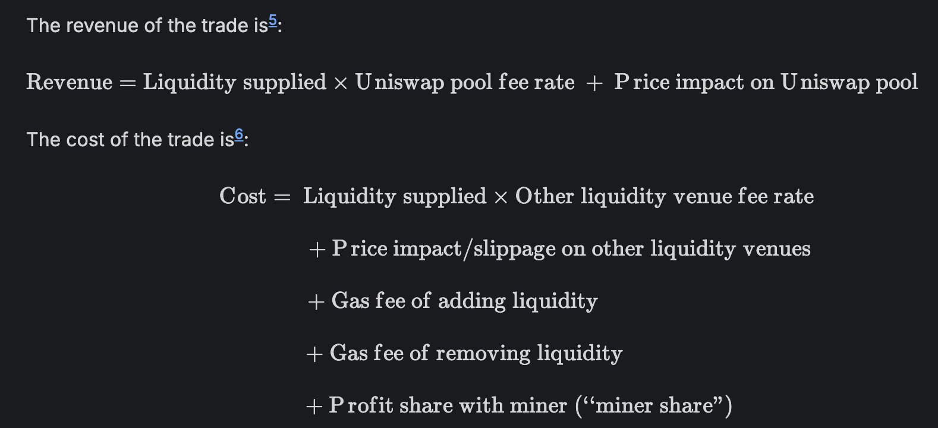The height and width of the screenshot is (428, 938).
Task: Open footnote 6 next to cost sentence
Action: click(x=239, y=135)
